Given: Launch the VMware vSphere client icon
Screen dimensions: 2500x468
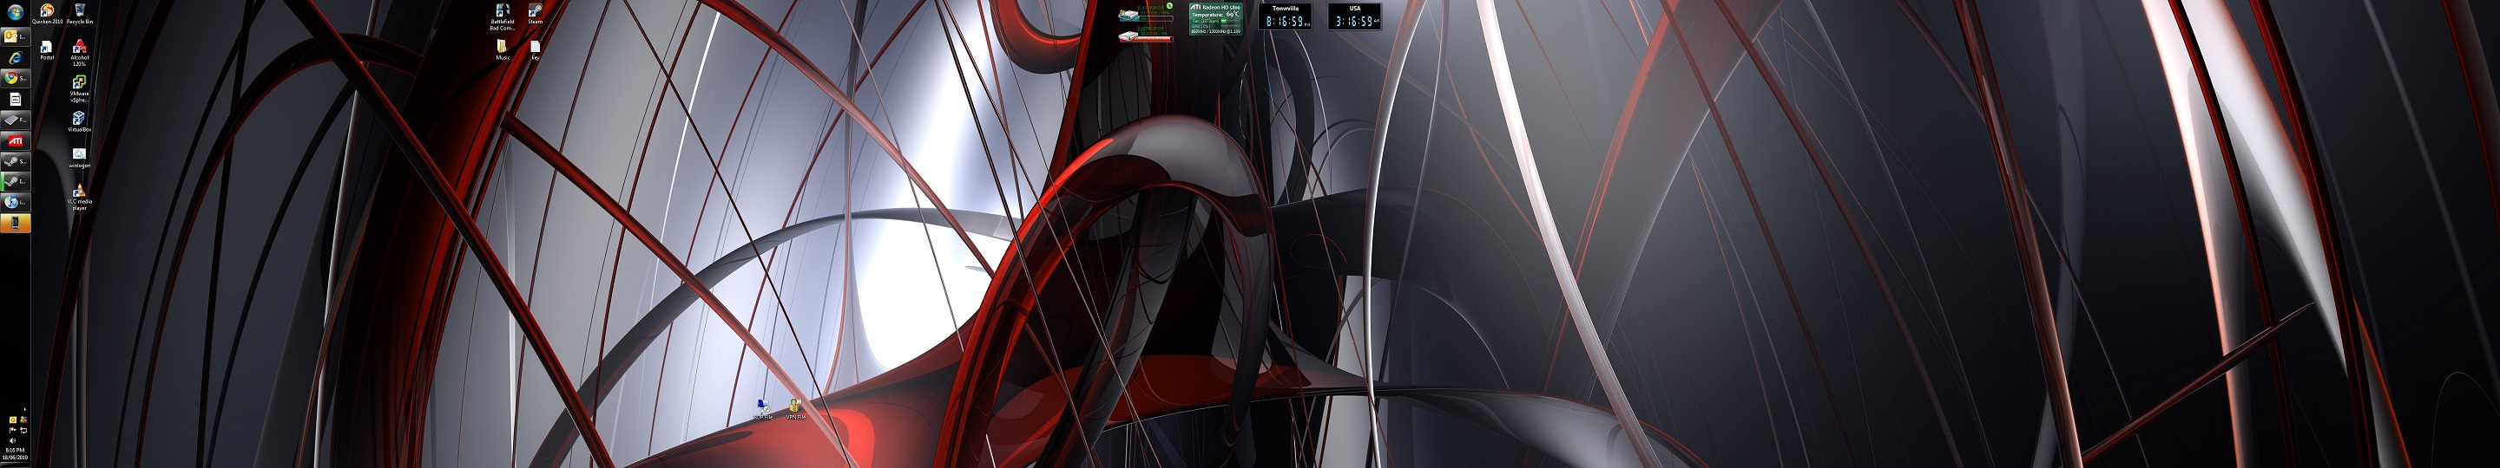Looking at the screenshot, I should [80, 88].
